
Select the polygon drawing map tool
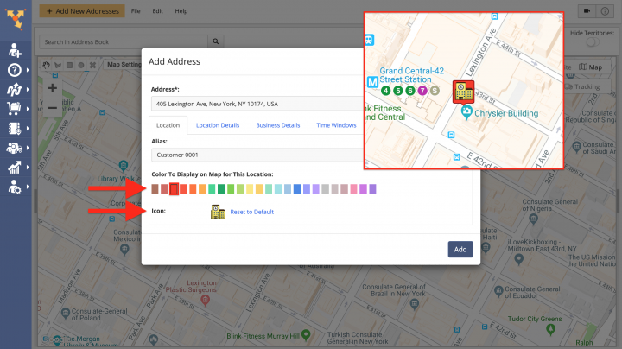click(x=58, y=65)
